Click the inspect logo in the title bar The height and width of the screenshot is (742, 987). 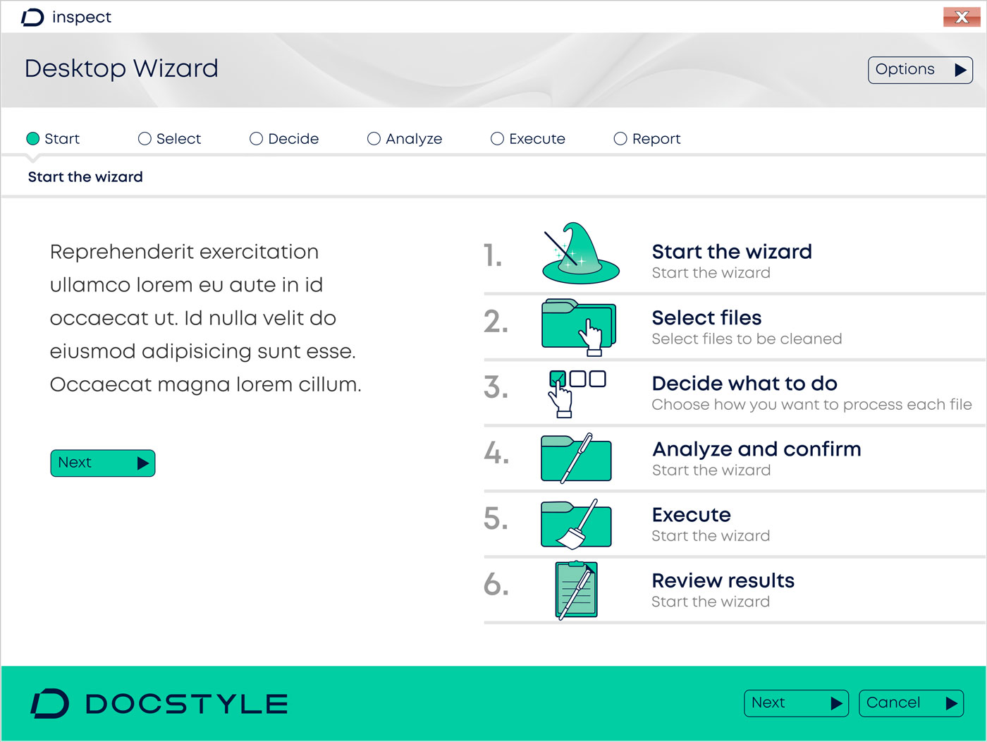(x=66, y=17)
